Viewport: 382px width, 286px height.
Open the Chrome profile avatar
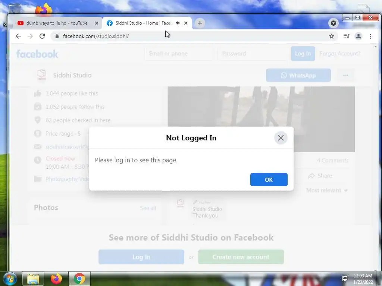[358, 36]
